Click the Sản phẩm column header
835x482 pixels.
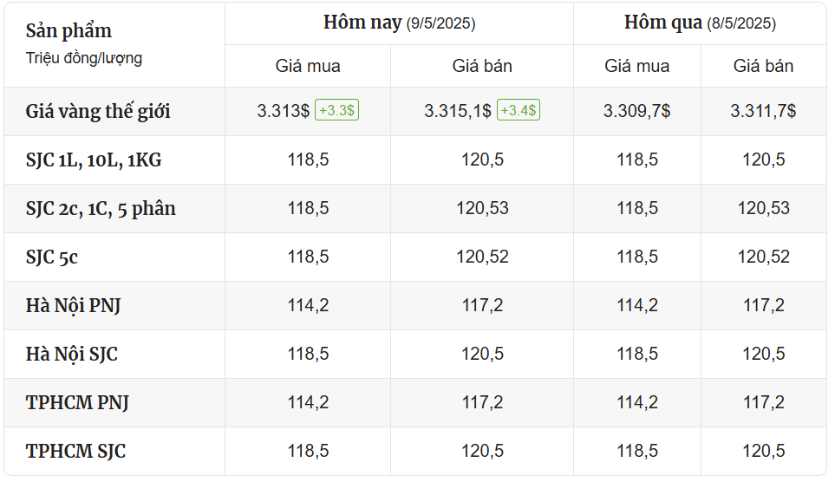point(68,31)
